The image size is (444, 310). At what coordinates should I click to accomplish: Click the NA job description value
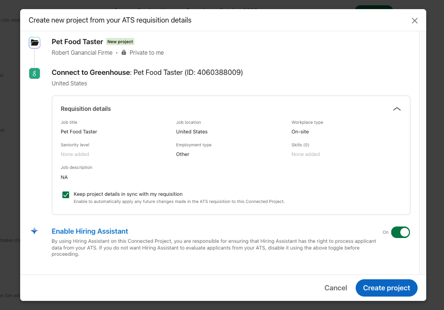[64, 177]
